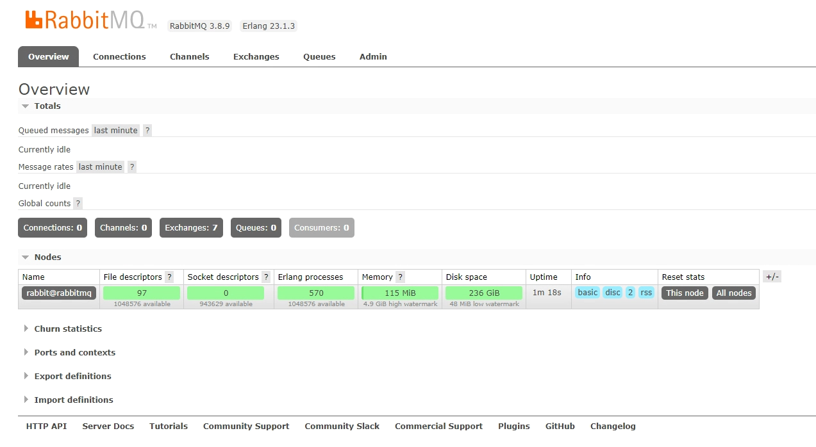The height and width of the screenshot is (447, 816).
Task: Click the 'Disk space' column header
Action: tap(467, 277)
